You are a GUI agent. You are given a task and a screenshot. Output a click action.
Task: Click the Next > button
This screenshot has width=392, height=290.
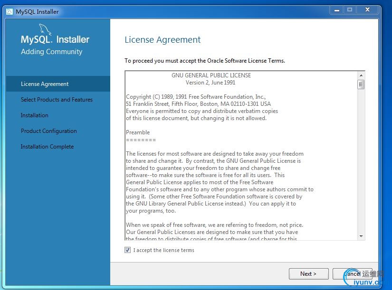(x=309, y=274)
